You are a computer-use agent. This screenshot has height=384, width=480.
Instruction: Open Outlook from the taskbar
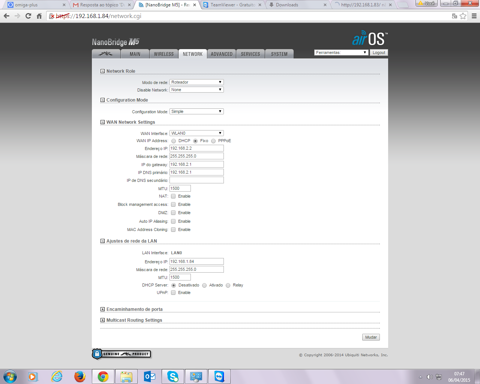point(150,376)
